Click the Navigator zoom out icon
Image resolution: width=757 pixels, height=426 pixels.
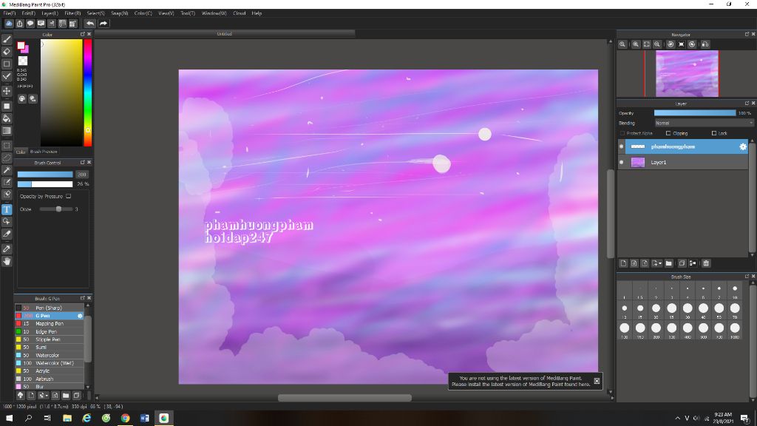click(657, 44)
